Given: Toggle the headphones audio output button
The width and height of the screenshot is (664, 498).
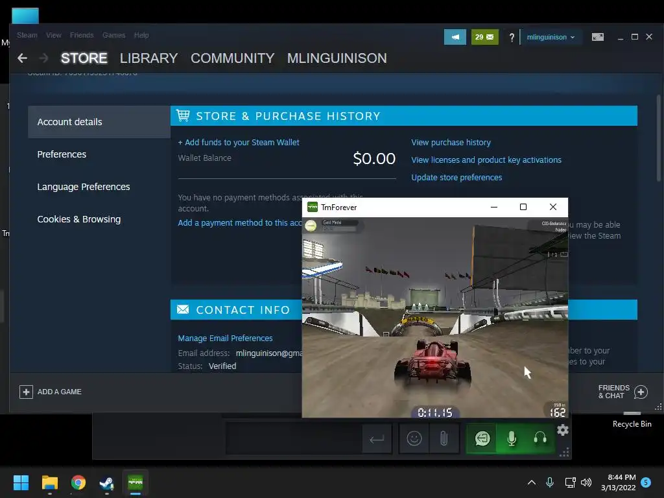Looking at the screenshot, I should coord(540,439).
